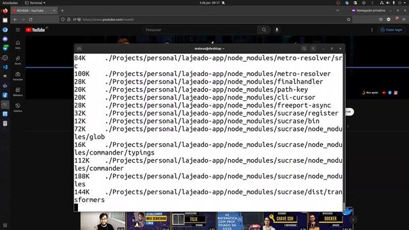This screenshot has width=409, height=230.
Task: Open Shorts in YouTube mini sidebar
Action: (x=18, y=60)
